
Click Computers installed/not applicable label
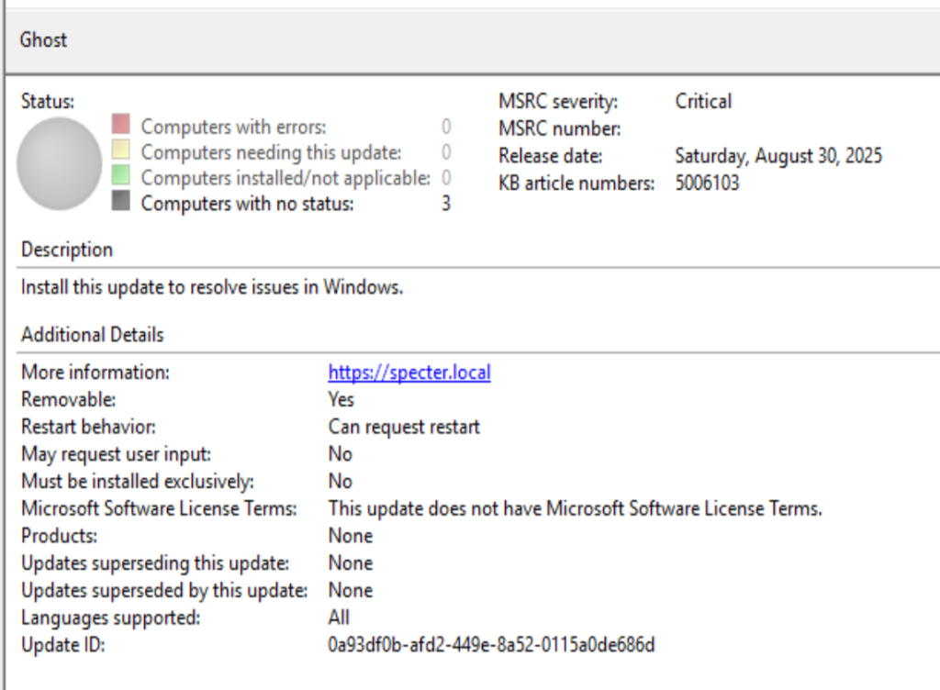click(x=286, y=178)
